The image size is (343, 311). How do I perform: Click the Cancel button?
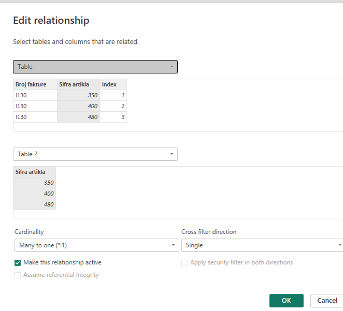pyautogui.click(x=327, y=301)
